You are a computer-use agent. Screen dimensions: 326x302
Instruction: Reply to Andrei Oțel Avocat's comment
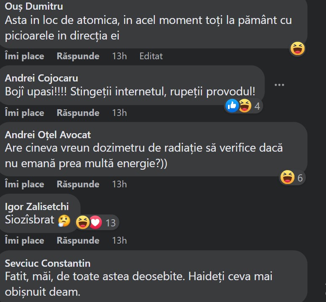78,184
